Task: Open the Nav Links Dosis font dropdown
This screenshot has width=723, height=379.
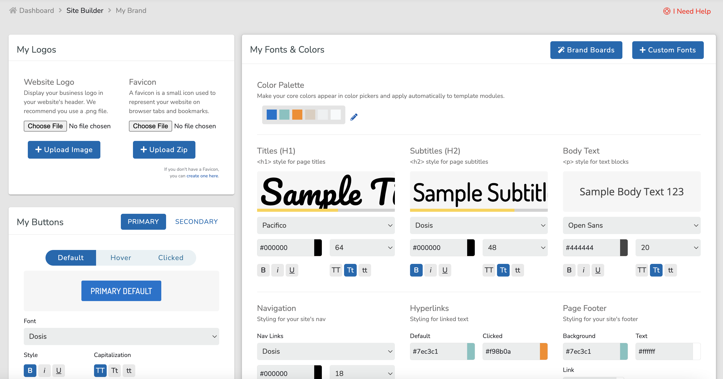Action: pos(326,351)
